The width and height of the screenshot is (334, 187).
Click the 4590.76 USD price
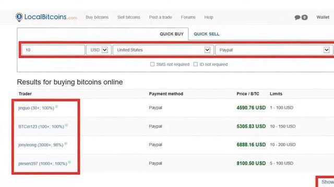point(251,108)
